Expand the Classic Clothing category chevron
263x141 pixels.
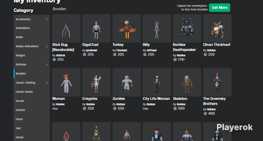pos(47,83)
